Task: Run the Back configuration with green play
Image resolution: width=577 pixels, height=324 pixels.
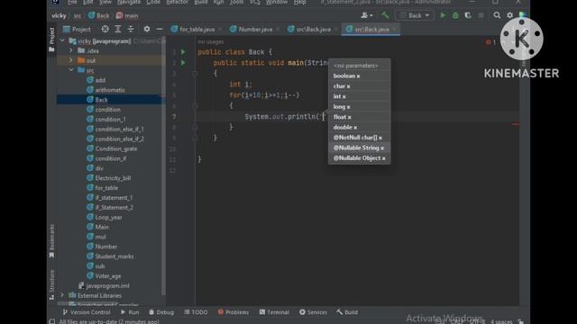Action: pyautogui.click(x=443, y=15)
